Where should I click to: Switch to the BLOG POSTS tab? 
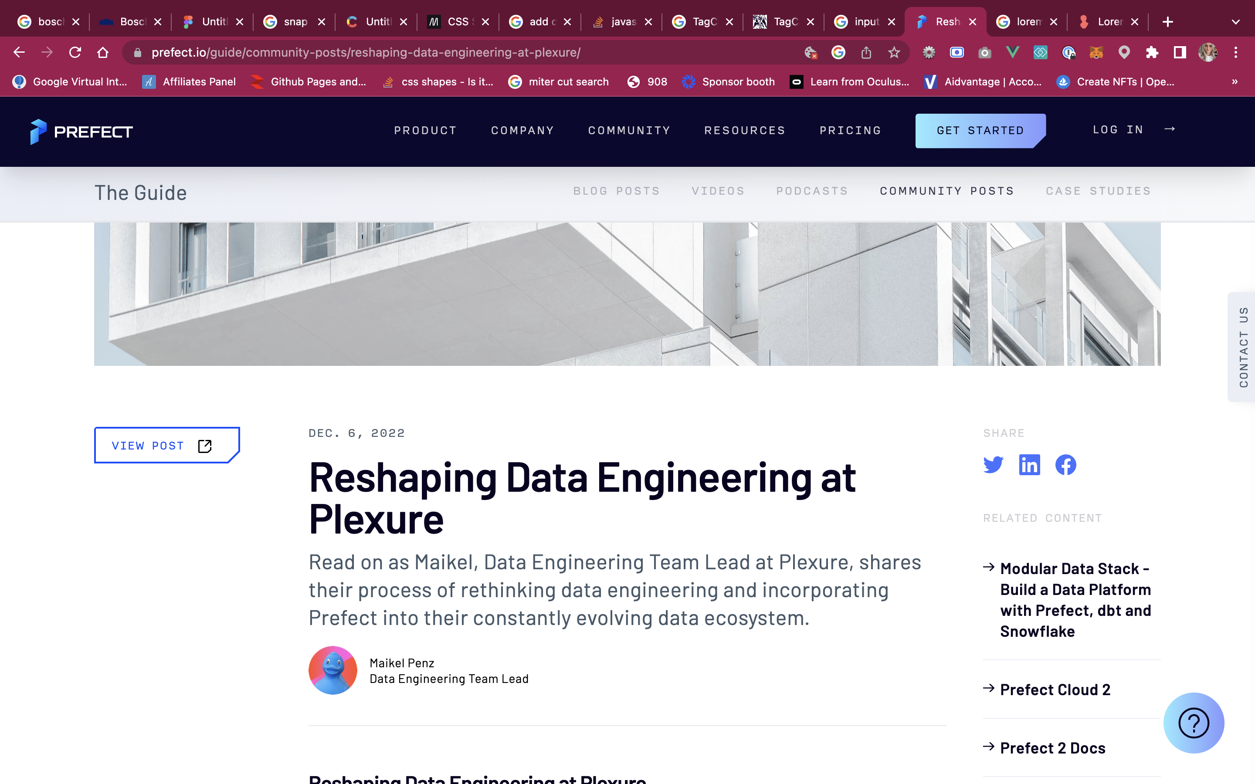click(x=616, y=191)
